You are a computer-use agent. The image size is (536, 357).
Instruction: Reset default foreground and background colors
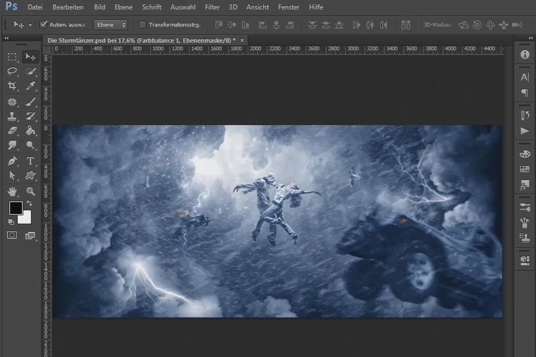coord(11,222)
